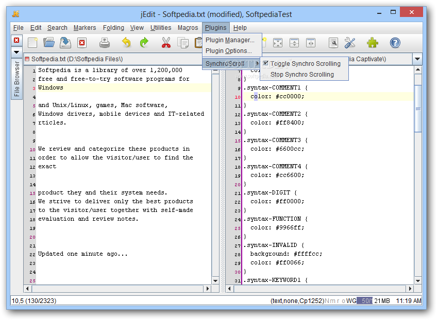Click line 'Updated one minute ago...' in left pane
Image resolution: width=437 pixels, height=320 pixels.
83,254
